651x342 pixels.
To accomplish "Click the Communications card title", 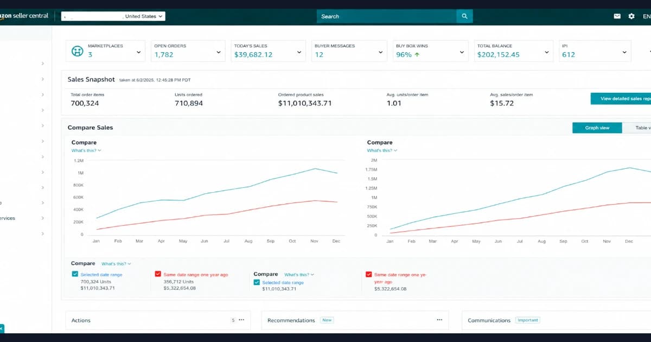I will tap(489, 320).
